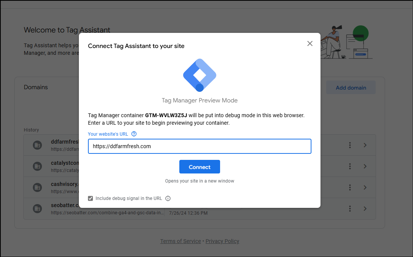This screenshot has width=413, height=257.
Task: Close the Connect Tag Assistant dialog
Action: pyautogui.click(x=310, y=43)
